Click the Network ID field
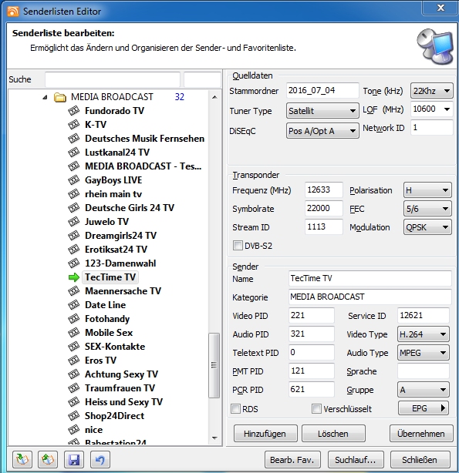 (x=431, y=127)
